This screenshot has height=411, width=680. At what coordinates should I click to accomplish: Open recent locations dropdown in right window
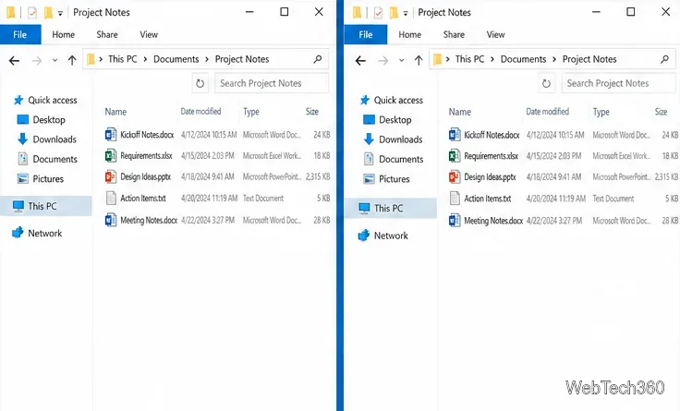coord(401,61)
